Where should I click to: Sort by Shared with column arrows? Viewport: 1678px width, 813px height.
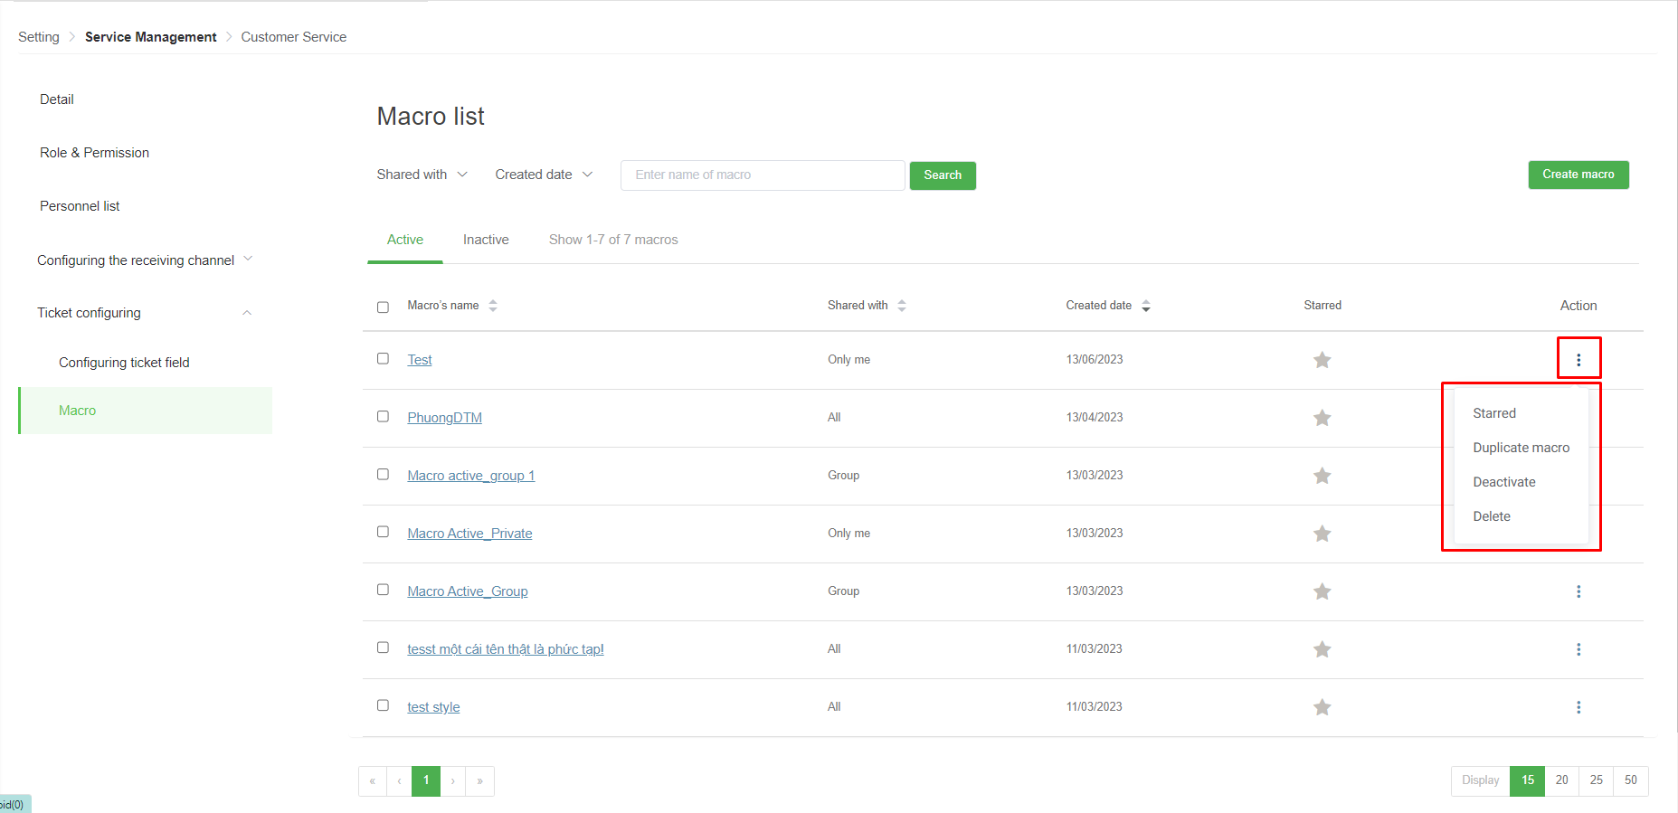(902, 306)
